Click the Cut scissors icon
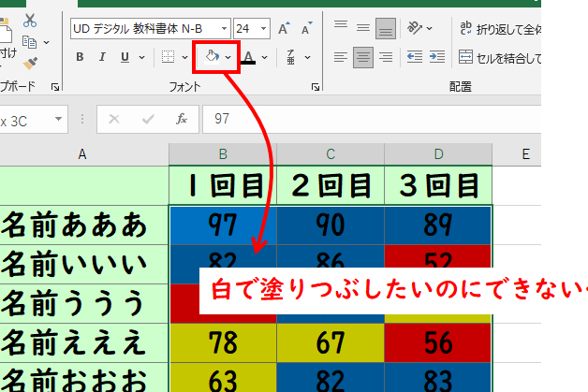This screenshot has width=588, height=392. [x=30, y=20]
